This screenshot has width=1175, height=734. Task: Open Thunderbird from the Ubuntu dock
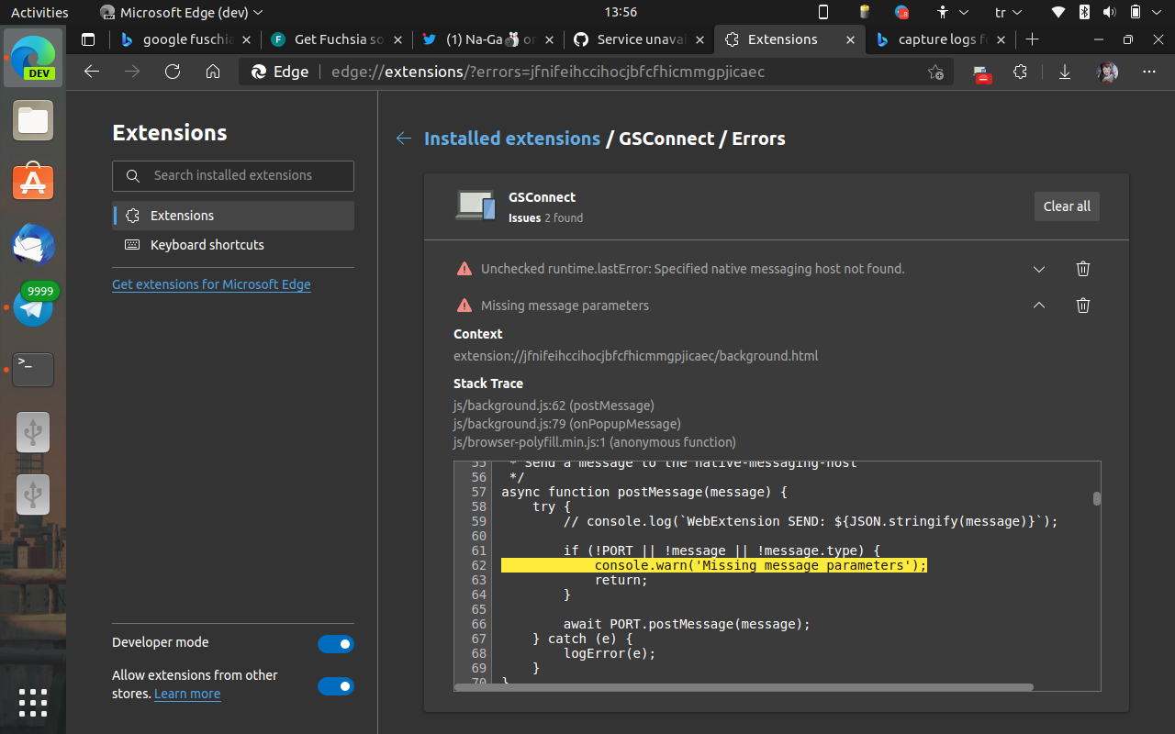pyautogui.click(x=33, y=246)
